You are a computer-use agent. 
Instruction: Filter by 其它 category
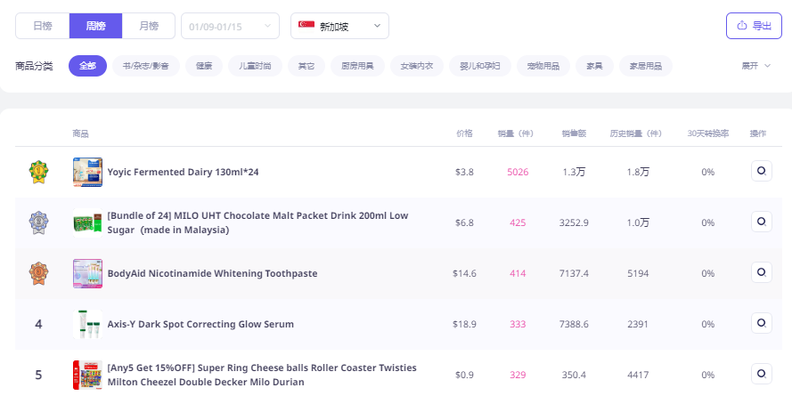click(x=306, y=66)
